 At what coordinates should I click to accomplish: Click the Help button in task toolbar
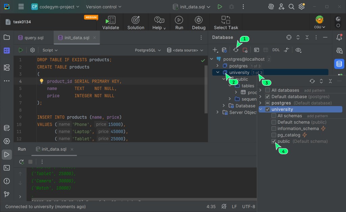pyautogui.click(x=159, y=23)
